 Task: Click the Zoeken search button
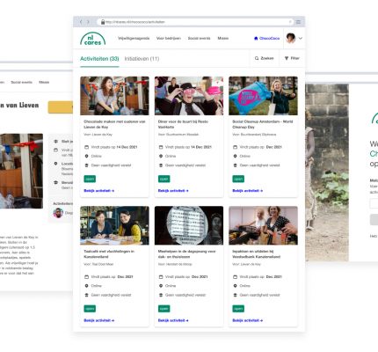click(265, 58)
